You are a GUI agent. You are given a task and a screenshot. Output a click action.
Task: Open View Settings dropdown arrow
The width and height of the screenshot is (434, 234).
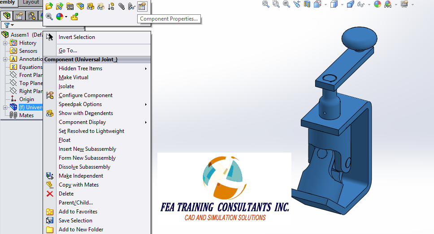tap(412, 4)
